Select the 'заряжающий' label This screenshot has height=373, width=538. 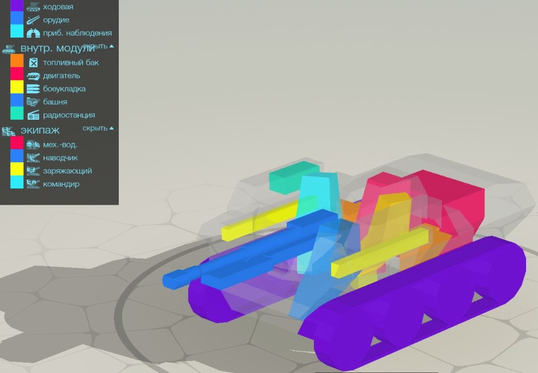click(67, 171)
